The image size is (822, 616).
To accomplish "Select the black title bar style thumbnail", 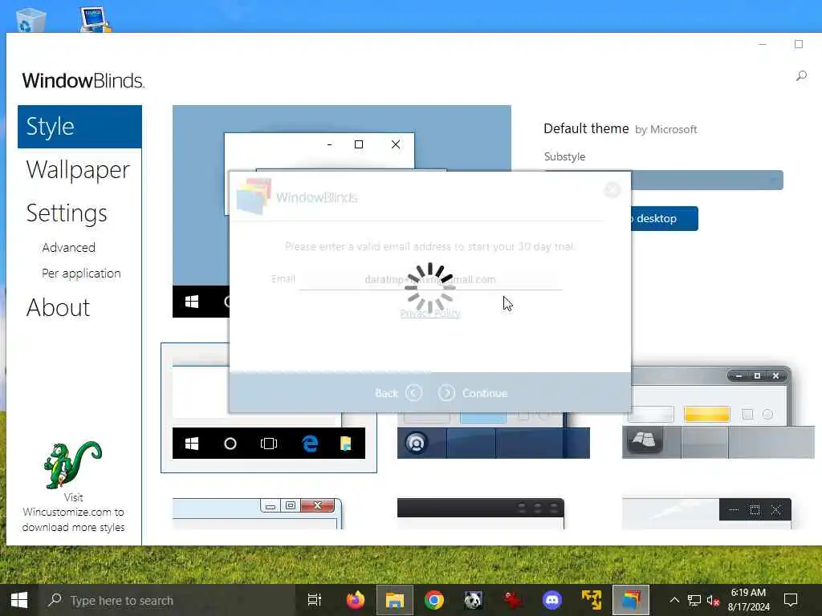I will click(x=481, y=513).
